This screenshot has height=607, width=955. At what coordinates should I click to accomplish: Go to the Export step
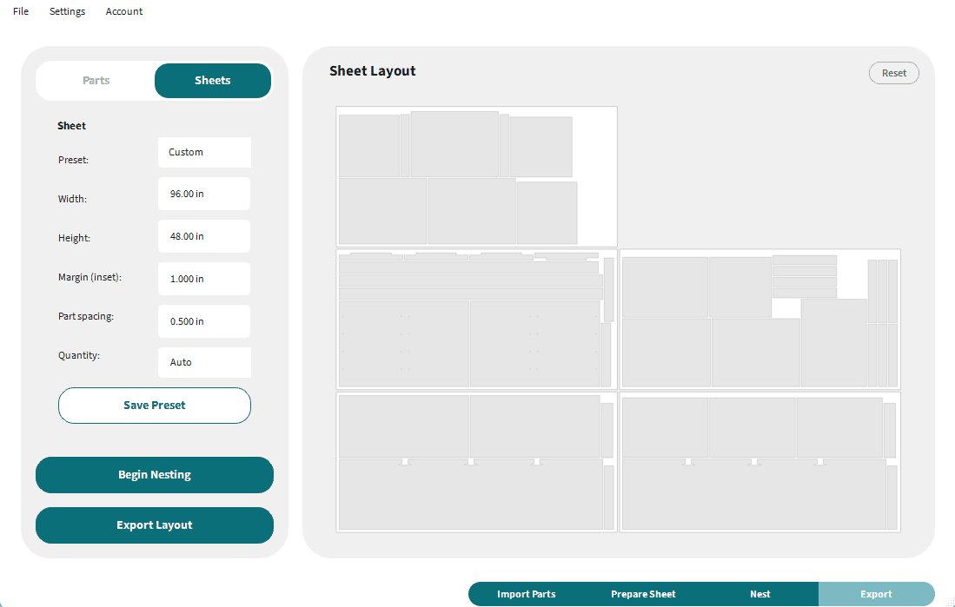click(x=876, y=594)
